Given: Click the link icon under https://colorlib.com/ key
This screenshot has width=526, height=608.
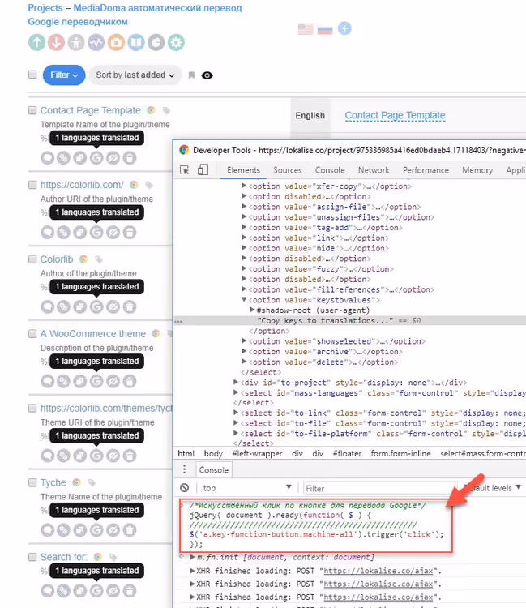Looking at the screenshot, I should [63, 233].
